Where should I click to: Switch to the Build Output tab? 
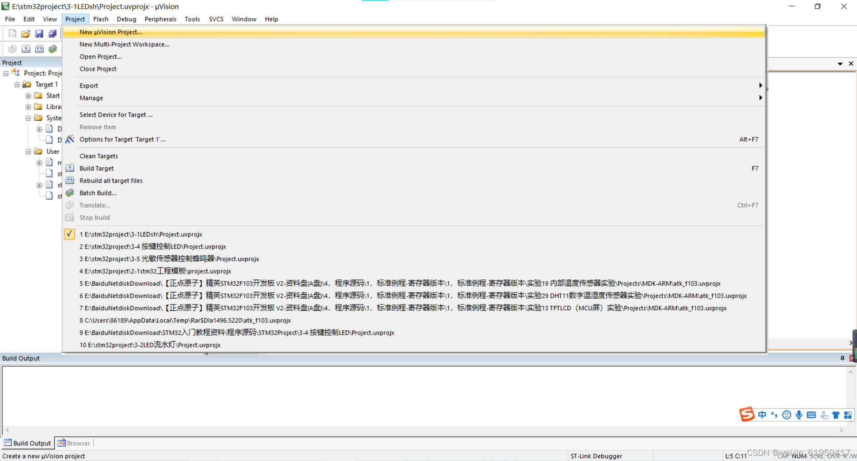28,443
